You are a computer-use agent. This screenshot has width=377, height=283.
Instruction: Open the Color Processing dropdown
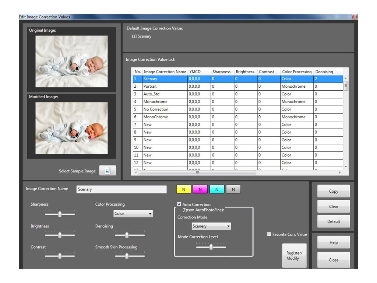133,213
